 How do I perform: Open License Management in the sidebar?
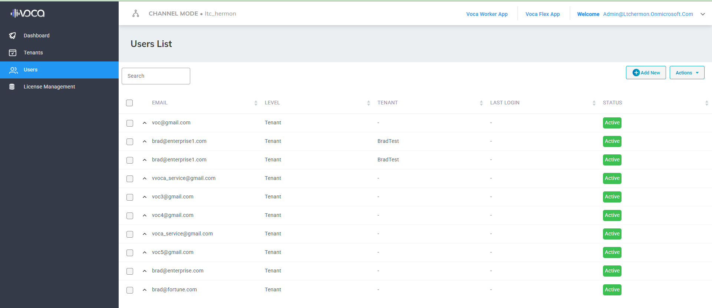click(x=49, y=87)
